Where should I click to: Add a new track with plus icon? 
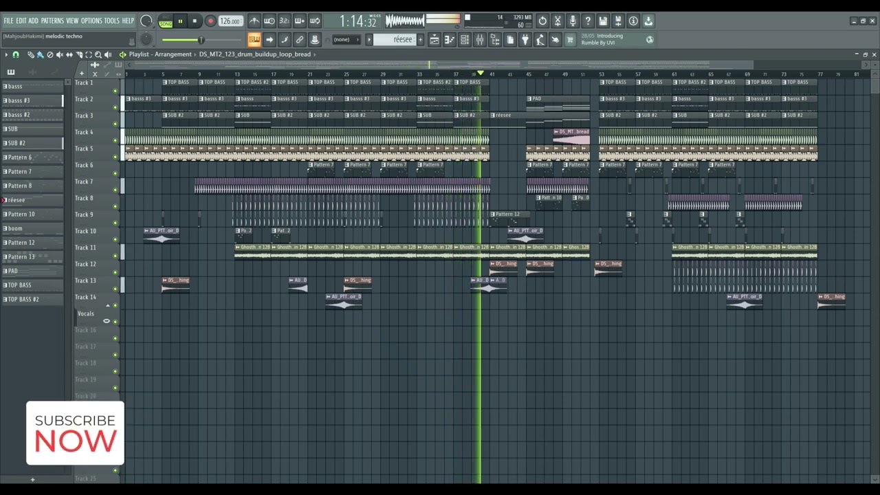[x=82, y=73]
